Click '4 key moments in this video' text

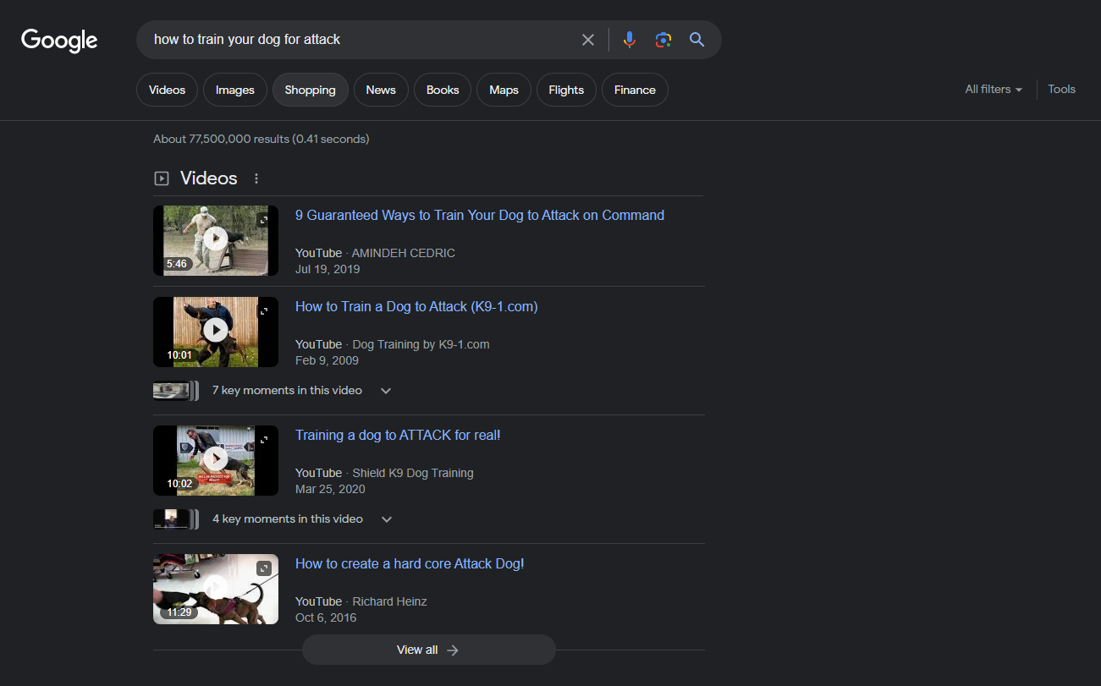click(288, 519)
